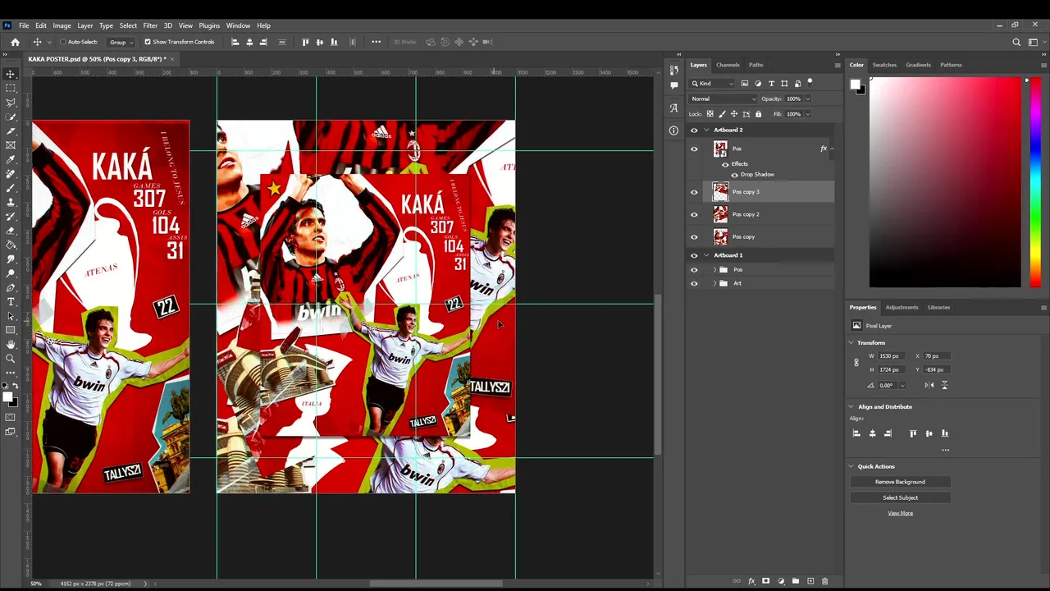Select the Path Selection tool
This screenshot has height=591, width=1050.
[x=11, y=316]
